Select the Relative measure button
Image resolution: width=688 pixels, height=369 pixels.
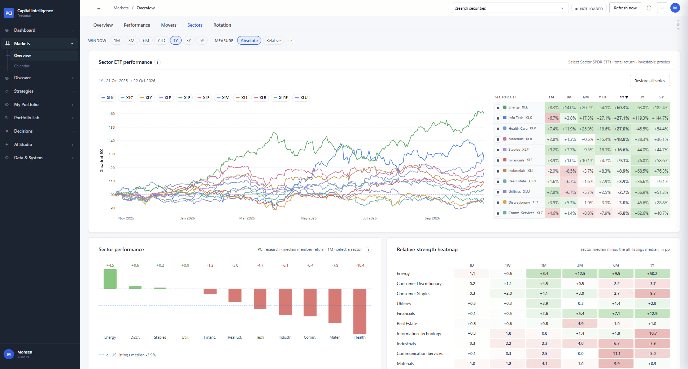pyautogui.click(x=274, y=41)
